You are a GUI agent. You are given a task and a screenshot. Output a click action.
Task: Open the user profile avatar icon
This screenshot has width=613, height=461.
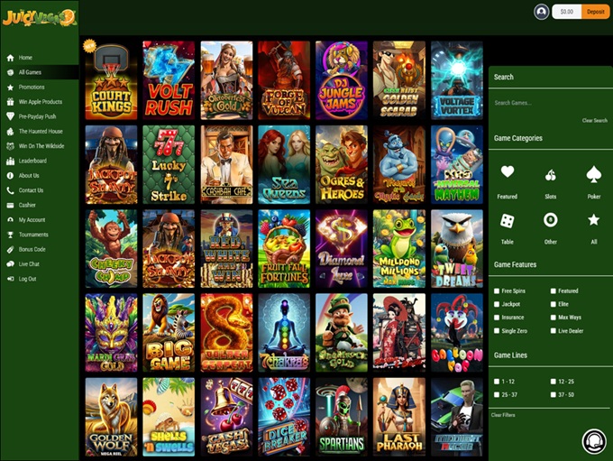[x=541, y=12]
